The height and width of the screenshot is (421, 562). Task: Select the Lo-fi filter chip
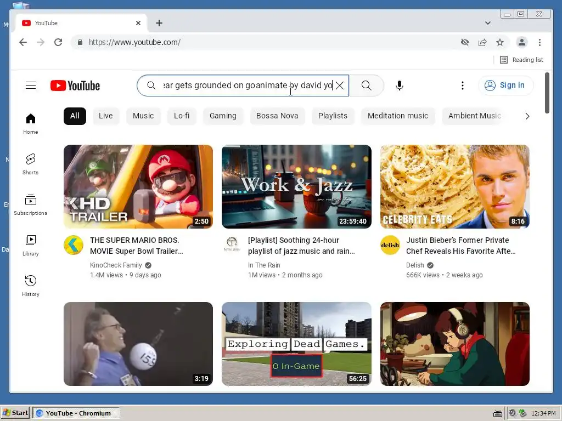pyautogui.click(x=182, y=116)
